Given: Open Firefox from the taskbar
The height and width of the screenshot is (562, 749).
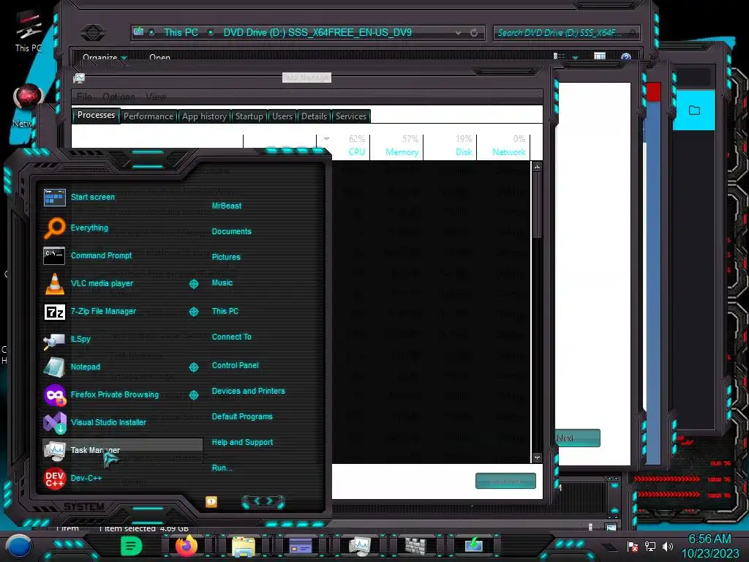Looking at the screenshot, I should point(187,545).
